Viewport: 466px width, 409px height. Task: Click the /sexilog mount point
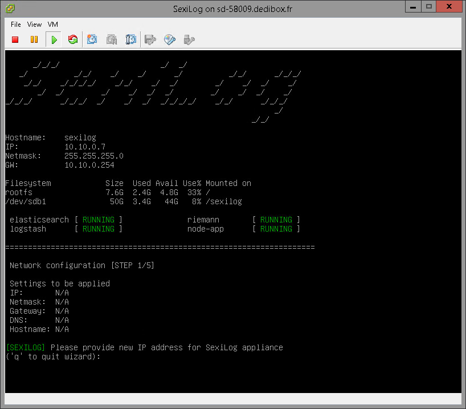224,202
